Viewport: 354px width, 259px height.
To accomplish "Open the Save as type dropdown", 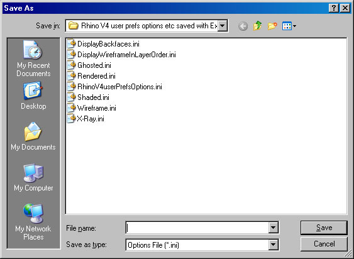I will (x=273, y=245).
